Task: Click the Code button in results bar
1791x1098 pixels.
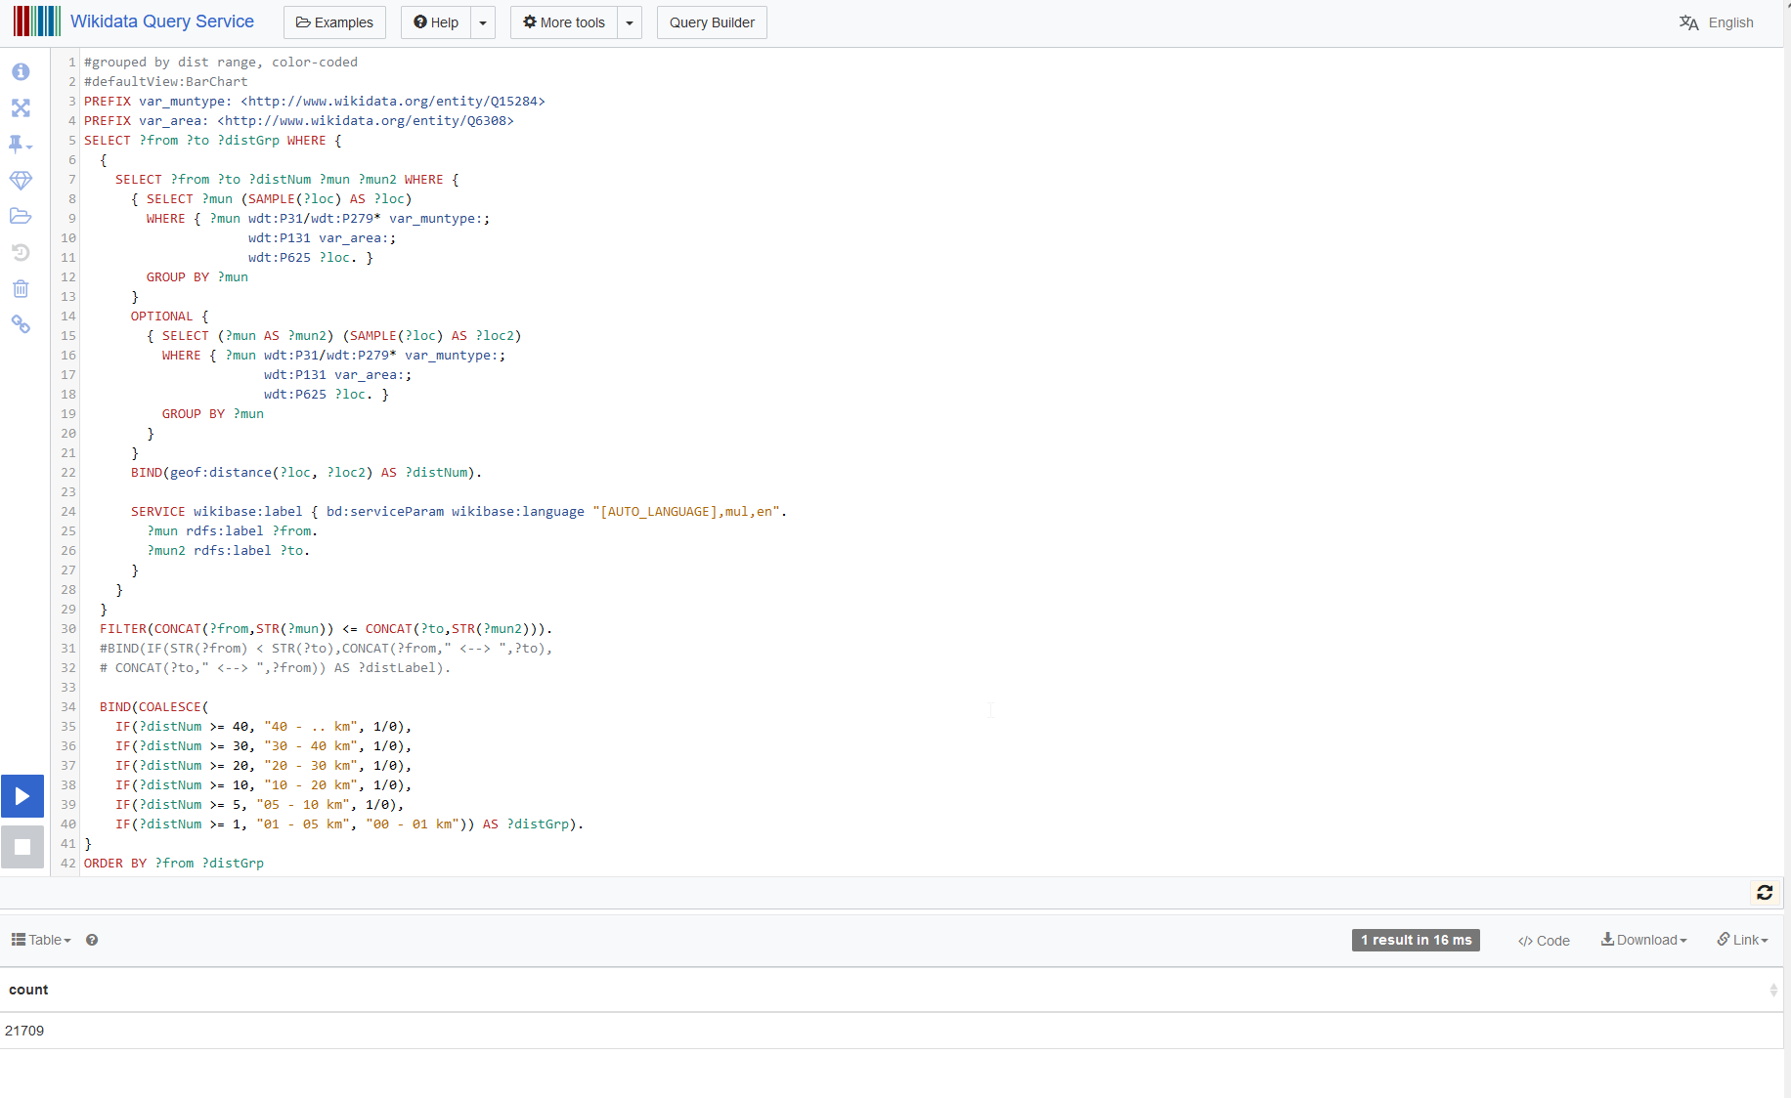Action: click(1544, 941)
